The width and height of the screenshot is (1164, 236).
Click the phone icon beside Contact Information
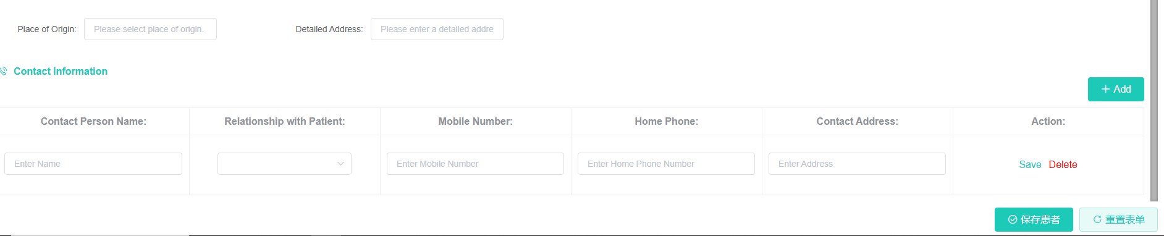pyautogui.click(x=3, y=71)
